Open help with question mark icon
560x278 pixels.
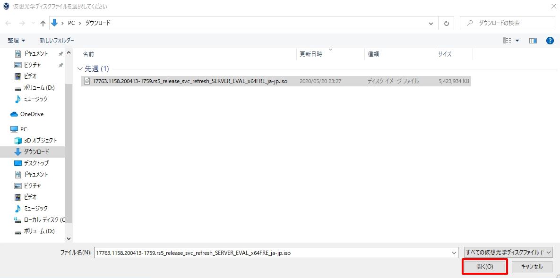pyautogui.click(x=550, y=41)
